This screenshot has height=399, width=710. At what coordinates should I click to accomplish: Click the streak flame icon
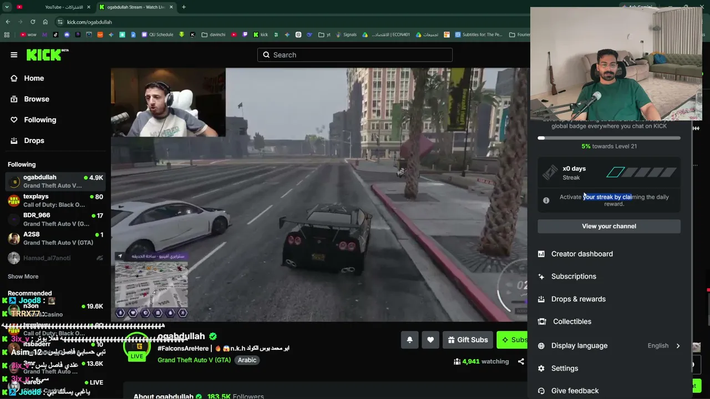point(550,173)
